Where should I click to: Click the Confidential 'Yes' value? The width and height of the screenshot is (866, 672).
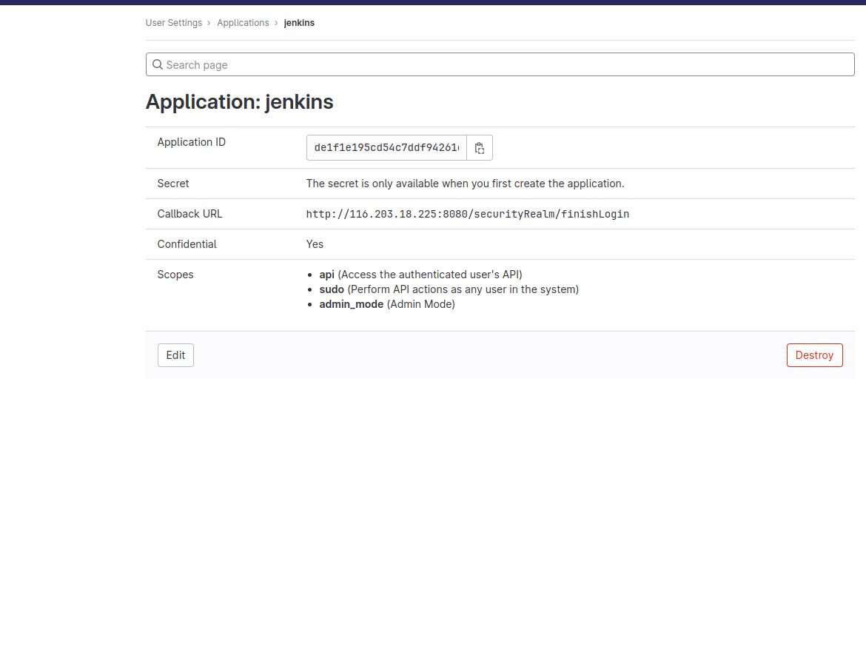coord(315,244)
